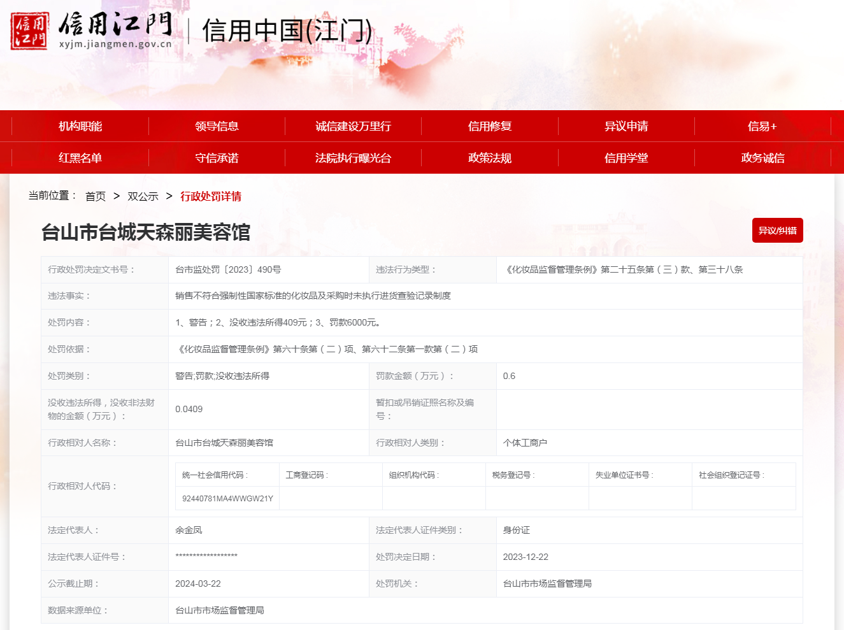Click legal representative name 余金凤
This screenshot has width=844, height=630.
(x=189, y=530)
